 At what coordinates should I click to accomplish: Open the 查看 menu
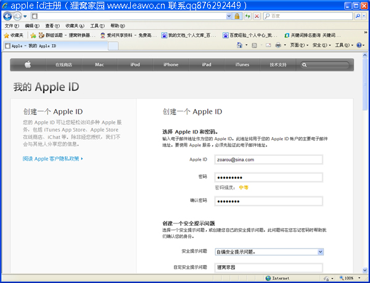(x=52, y=26)
